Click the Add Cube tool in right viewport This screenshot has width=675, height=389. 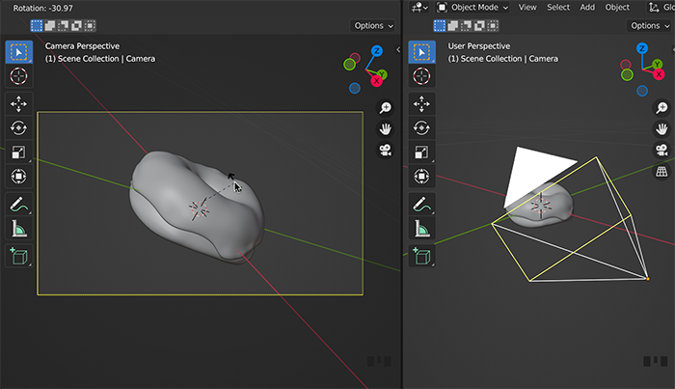[x=421, y=257]
